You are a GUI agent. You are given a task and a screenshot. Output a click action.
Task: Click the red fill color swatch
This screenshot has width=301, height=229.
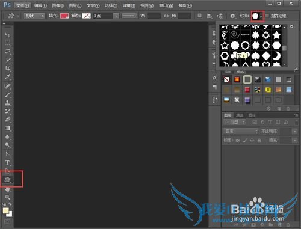[64, 16]
